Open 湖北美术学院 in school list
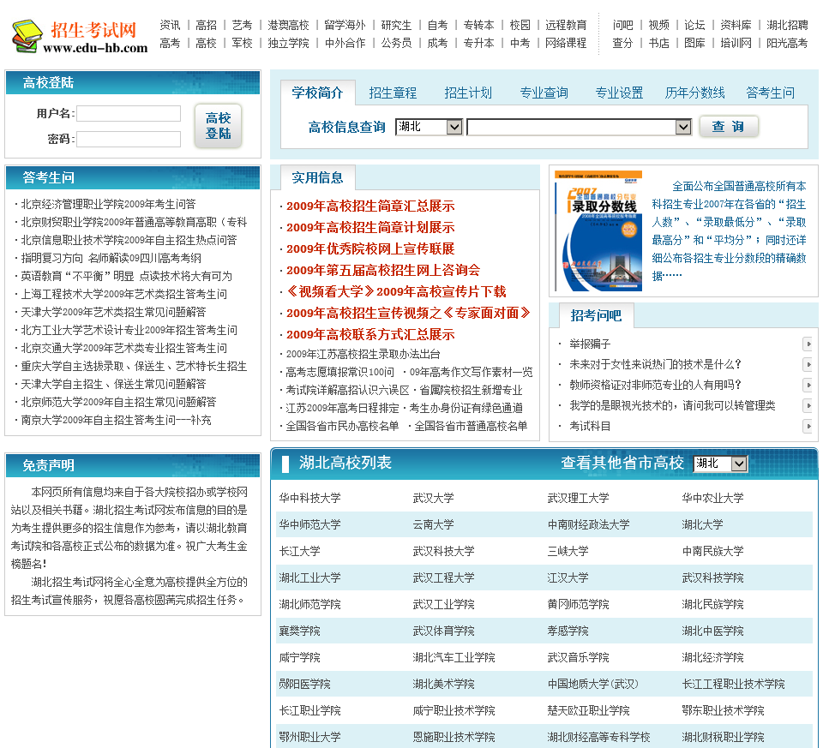The image size is (823, 748). click(x=443, y=684)
